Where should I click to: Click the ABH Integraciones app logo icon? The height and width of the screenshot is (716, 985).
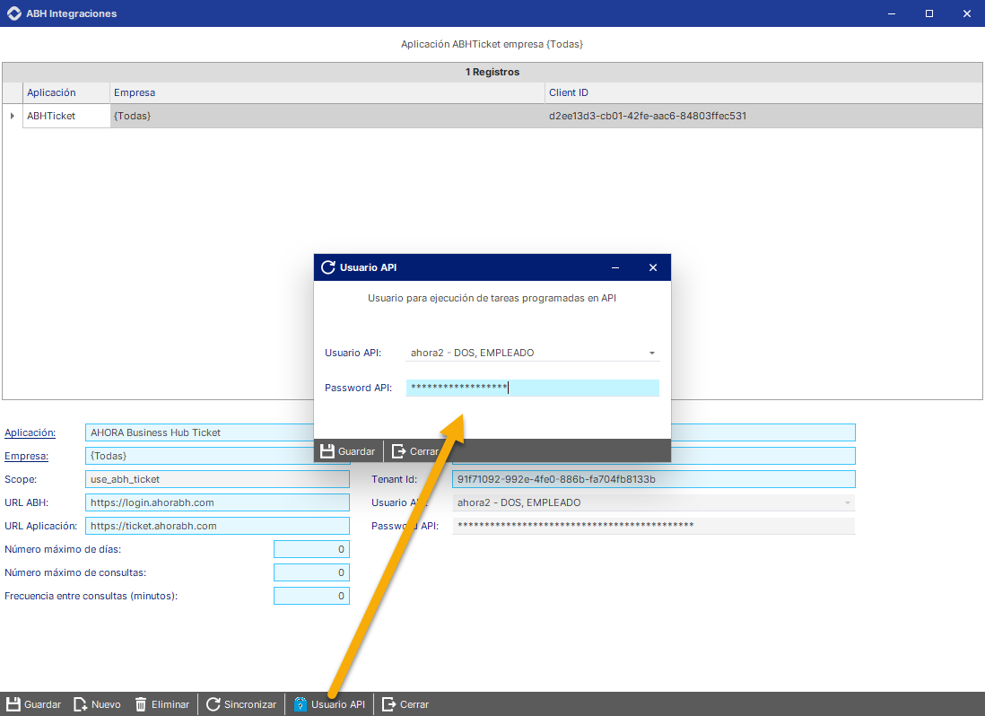[13, 13]
